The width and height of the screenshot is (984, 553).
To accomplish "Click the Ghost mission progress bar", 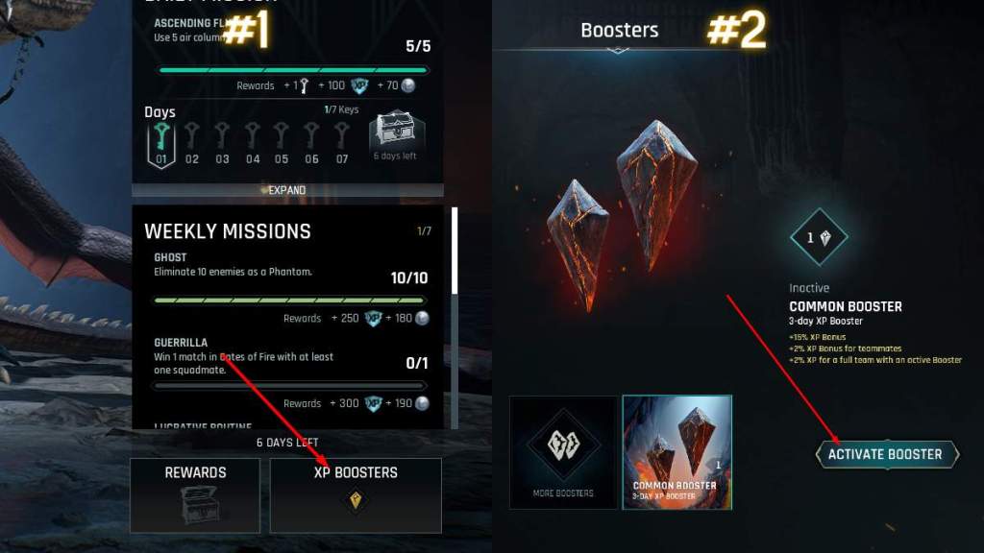I will coord(289,301).
